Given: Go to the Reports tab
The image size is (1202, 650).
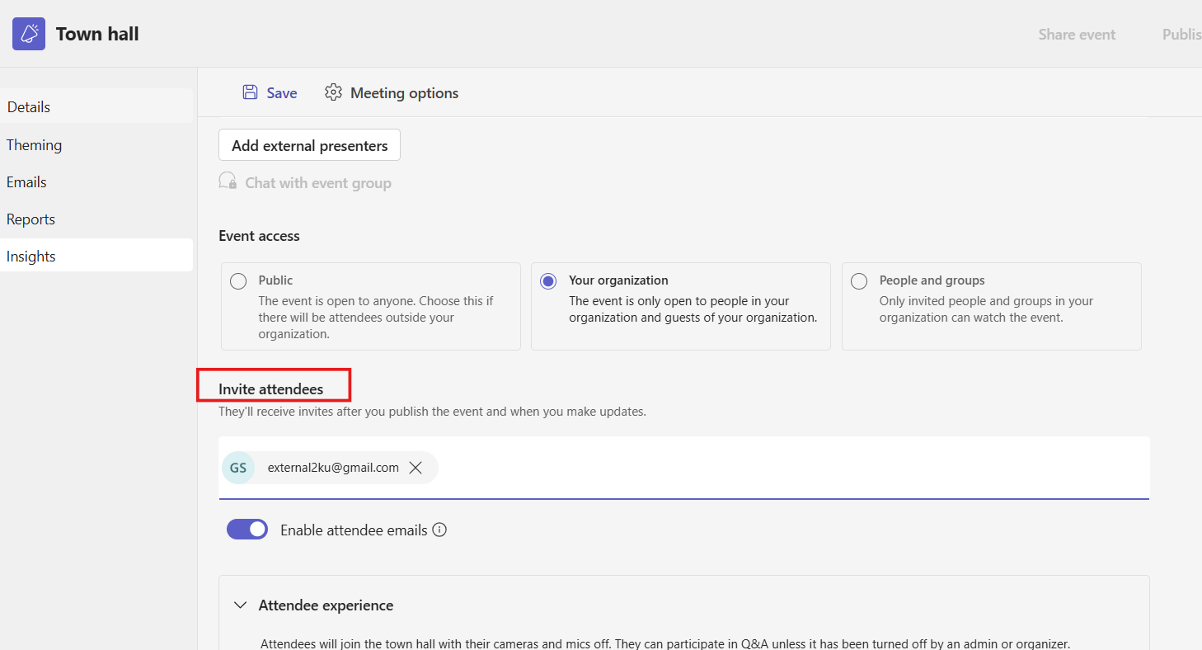Looking at the screenshot, I should [31, 219].
